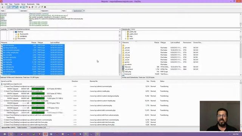Search remote files with binoculars icon

tap(45, 7)
